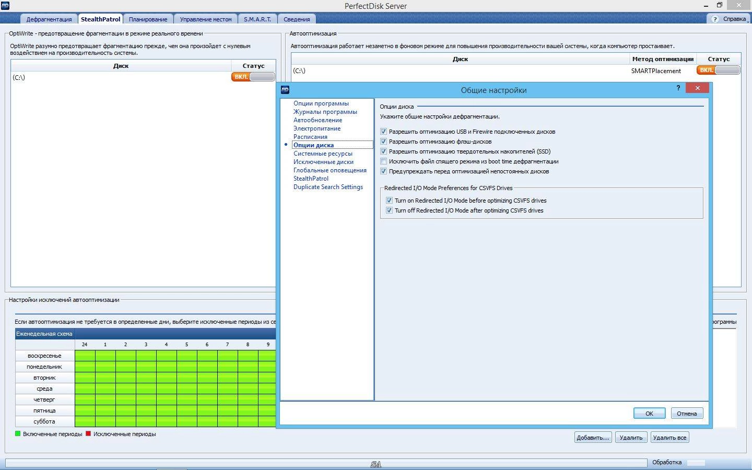Image resolution: width=752 pixels, height=470 pixels.
Task: Click среда cell under hour 3
Action: (146, 389)
